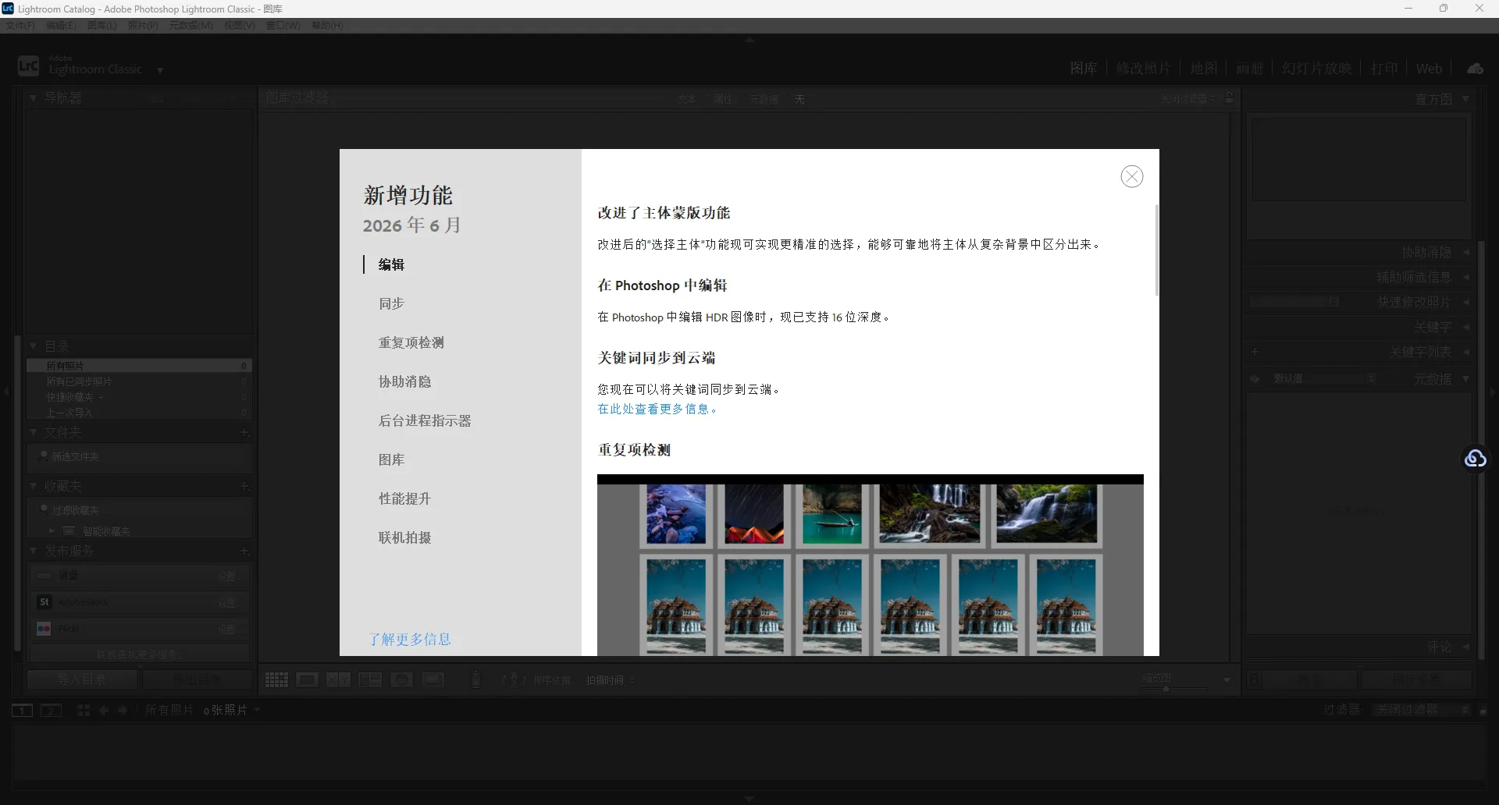Collapse the 目录 panel triangle
Screen dimensions: 1499x805
(x=34, y=346)
